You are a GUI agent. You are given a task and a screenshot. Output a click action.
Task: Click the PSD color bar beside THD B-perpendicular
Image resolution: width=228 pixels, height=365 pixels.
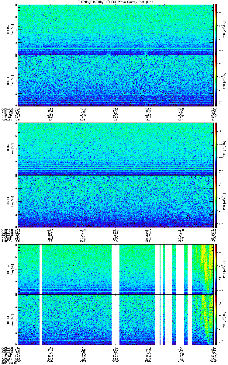216,149
